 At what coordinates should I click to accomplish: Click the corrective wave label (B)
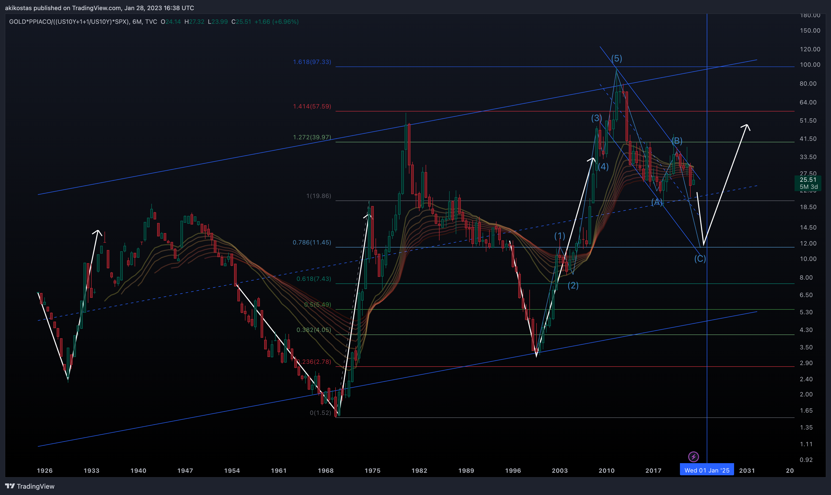pyautogui.click(x=677, y=141)
